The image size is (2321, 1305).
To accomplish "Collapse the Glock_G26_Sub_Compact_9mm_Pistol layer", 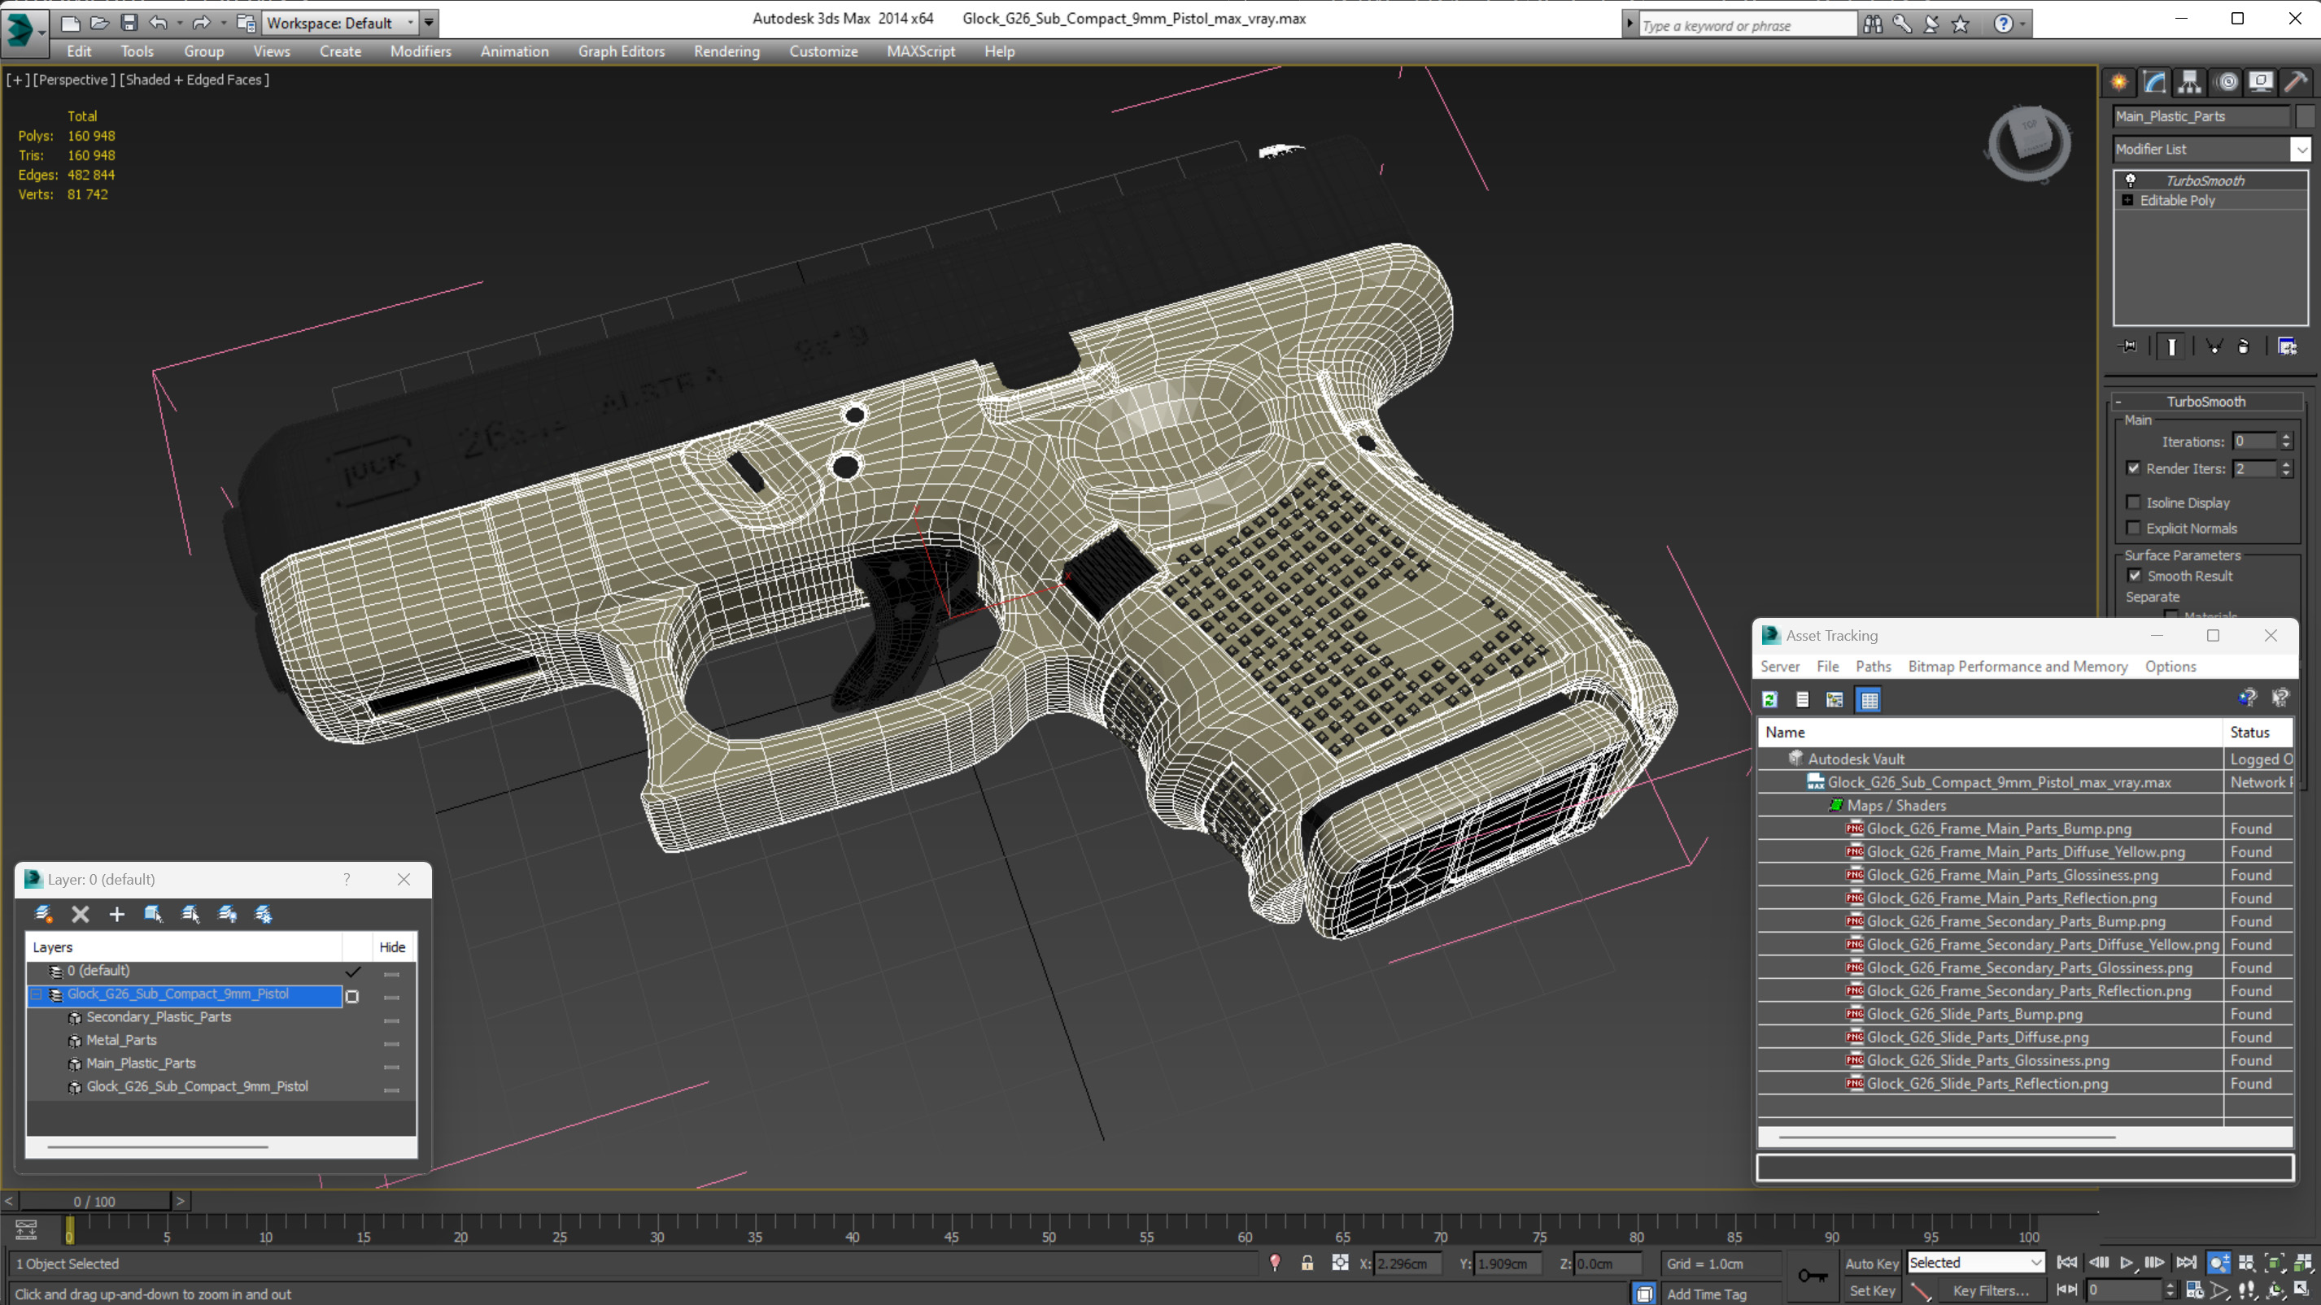I will point(36,994).
